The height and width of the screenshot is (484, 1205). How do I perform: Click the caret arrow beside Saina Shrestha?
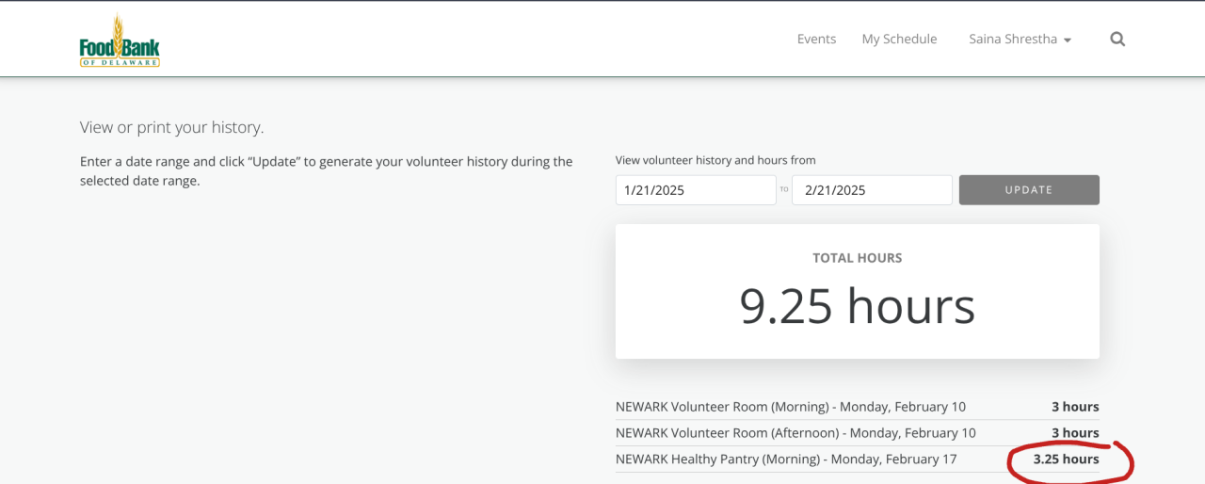[1068, 40]
